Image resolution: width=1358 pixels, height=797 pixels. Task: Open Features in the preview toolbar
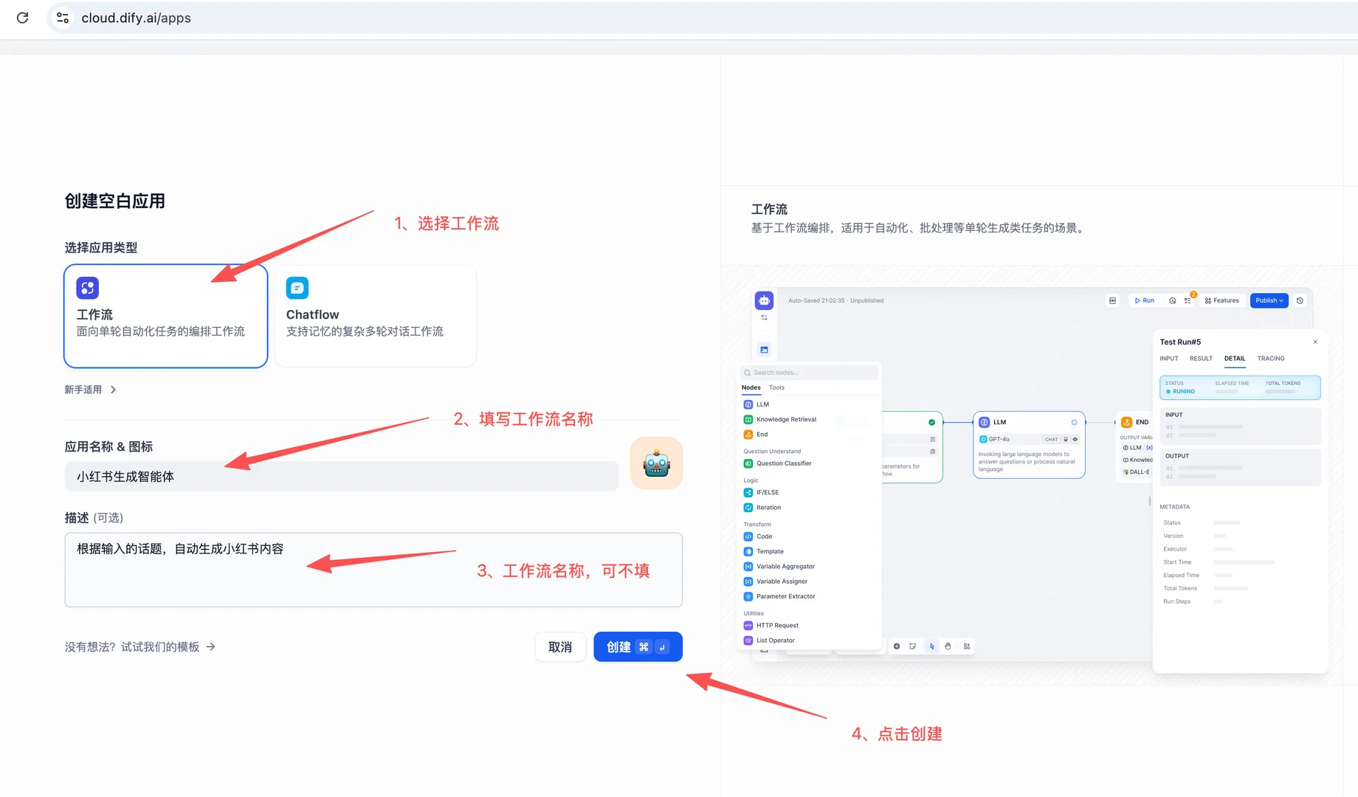[x=1221, y=300]
